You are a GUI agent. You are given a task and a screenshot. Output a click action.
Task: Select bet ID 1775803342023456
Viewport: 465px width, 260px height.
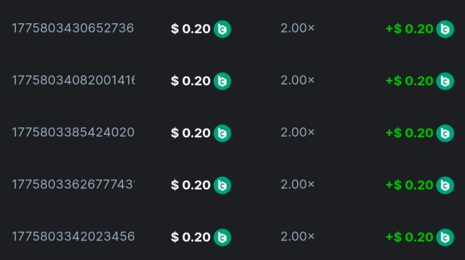(73, 236)
